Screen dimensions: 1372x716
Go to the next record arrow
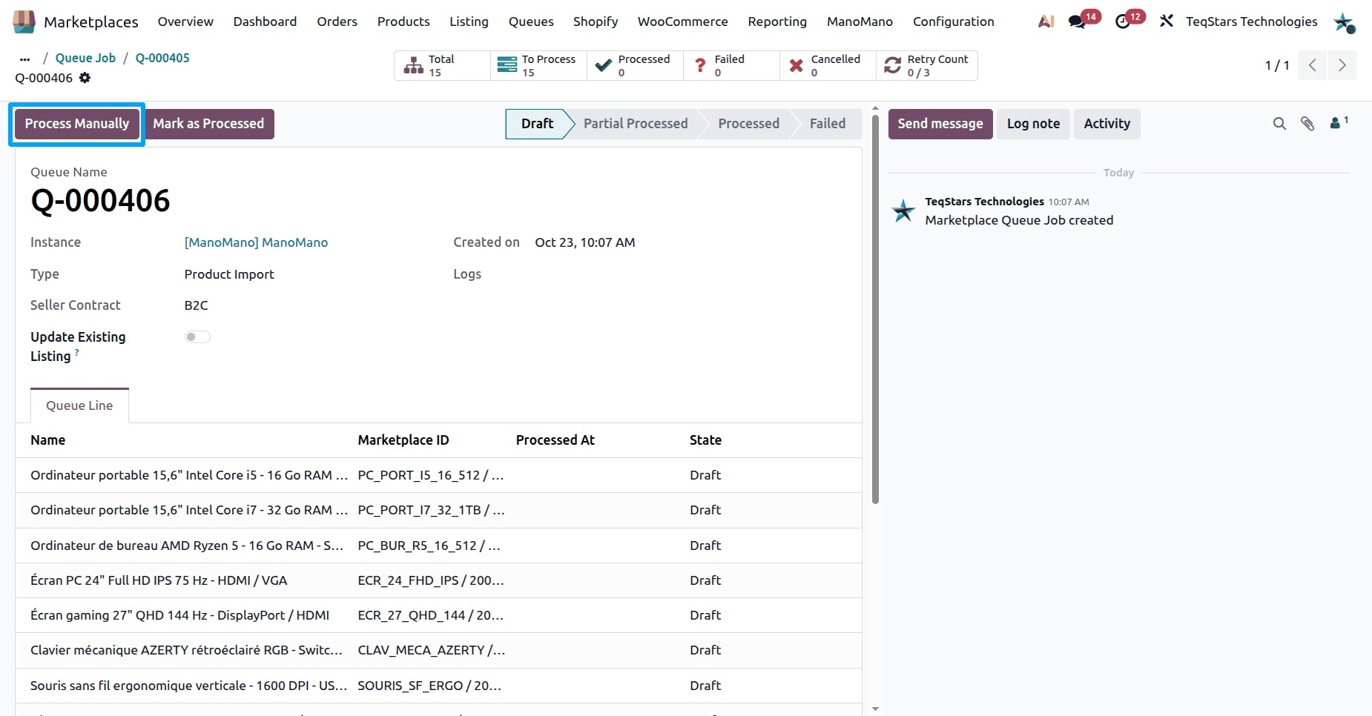pyautogui.click(x=1342, y=65)
